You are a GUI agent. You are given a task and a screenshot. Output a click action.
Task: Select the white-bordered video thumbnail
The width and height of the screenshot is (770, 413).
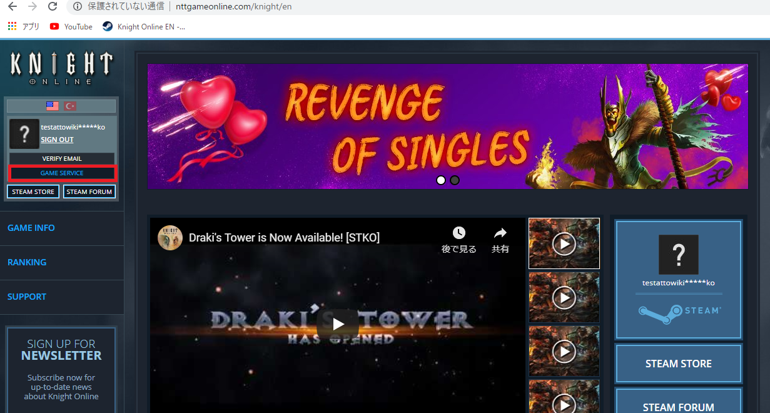[x=564, y=243]
